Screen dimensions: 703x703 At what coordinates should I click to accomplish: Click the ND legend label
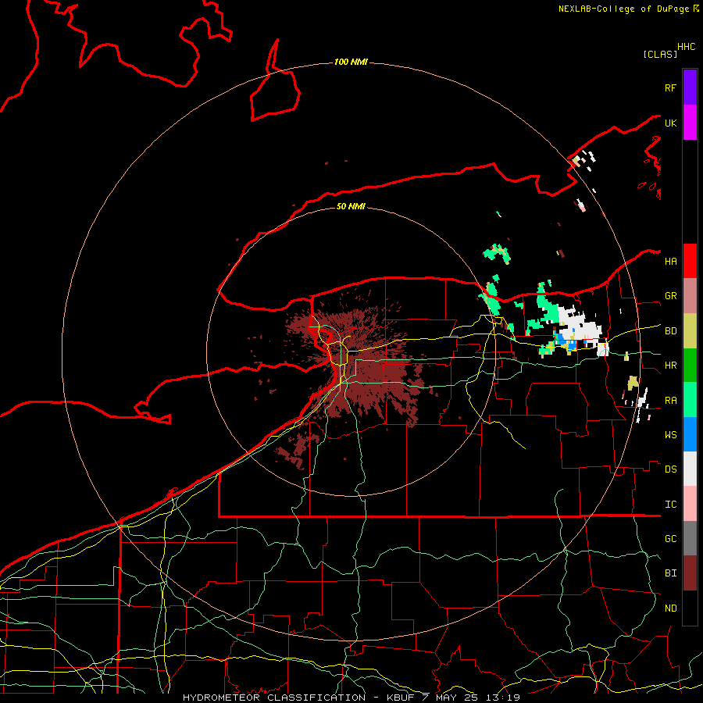(x=671, y=608)
